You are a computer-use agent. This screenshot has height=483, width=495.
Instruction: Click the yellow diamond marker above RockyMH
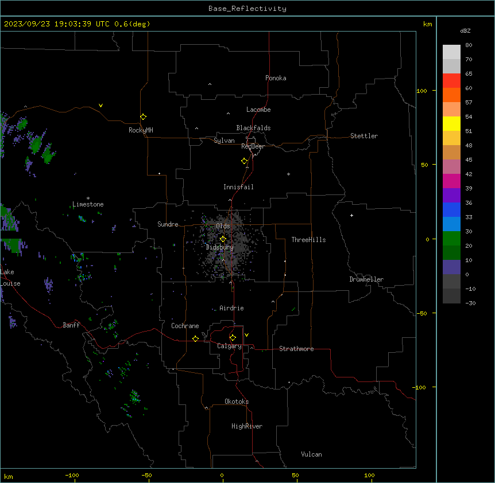pyautogui.click(x=144, y=117)
